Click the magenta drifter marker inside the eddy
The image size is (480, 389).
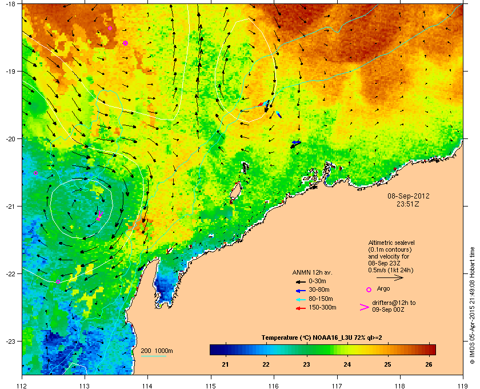coord(99,216)
